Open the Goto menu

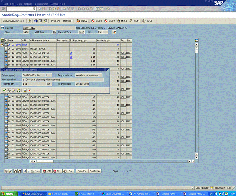(19, 4)
